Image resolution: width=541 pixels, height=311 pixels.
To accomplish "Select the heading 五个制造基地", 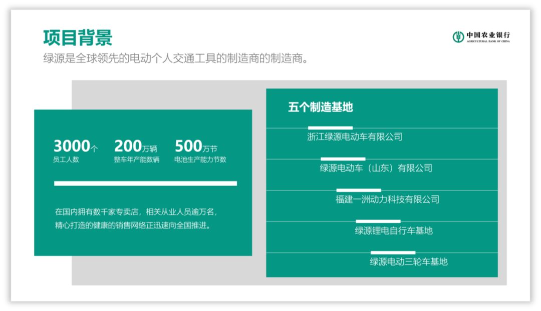I will (x=320, y=107).
